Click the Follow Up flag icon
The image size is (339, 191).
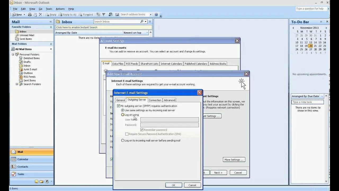click(x=104, y=15)
